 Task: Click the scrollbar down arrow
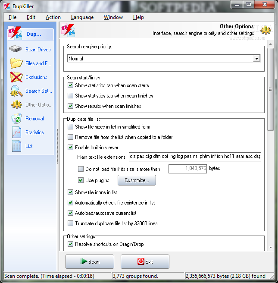point(271,248)
